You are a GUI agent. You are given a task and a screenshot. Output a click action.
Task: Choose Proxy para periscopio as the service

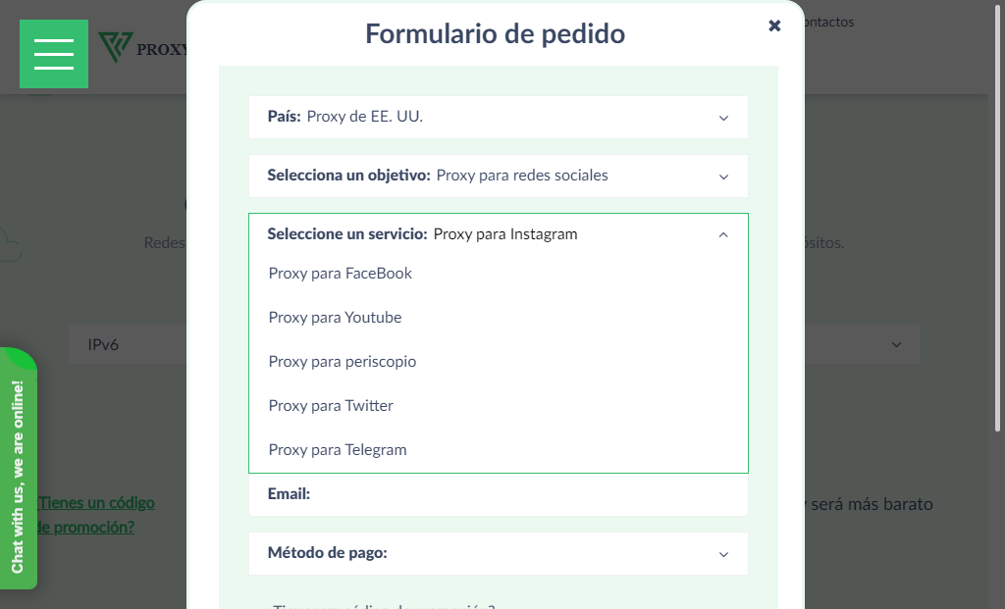pyautogui.click(x=342, y=361)
